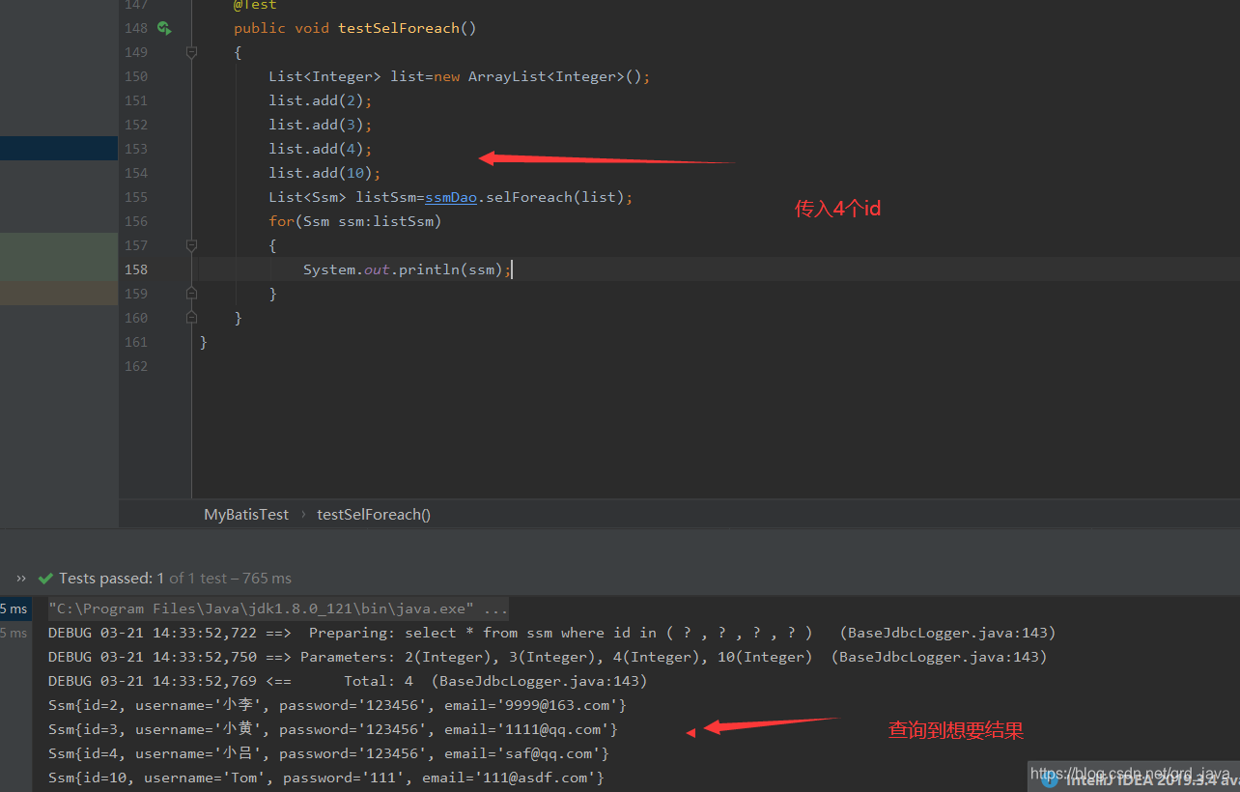Click the 'System.out.println(ssm);' statement
This screenshot has height=792, width=1240.
click(x=408, y=269)
